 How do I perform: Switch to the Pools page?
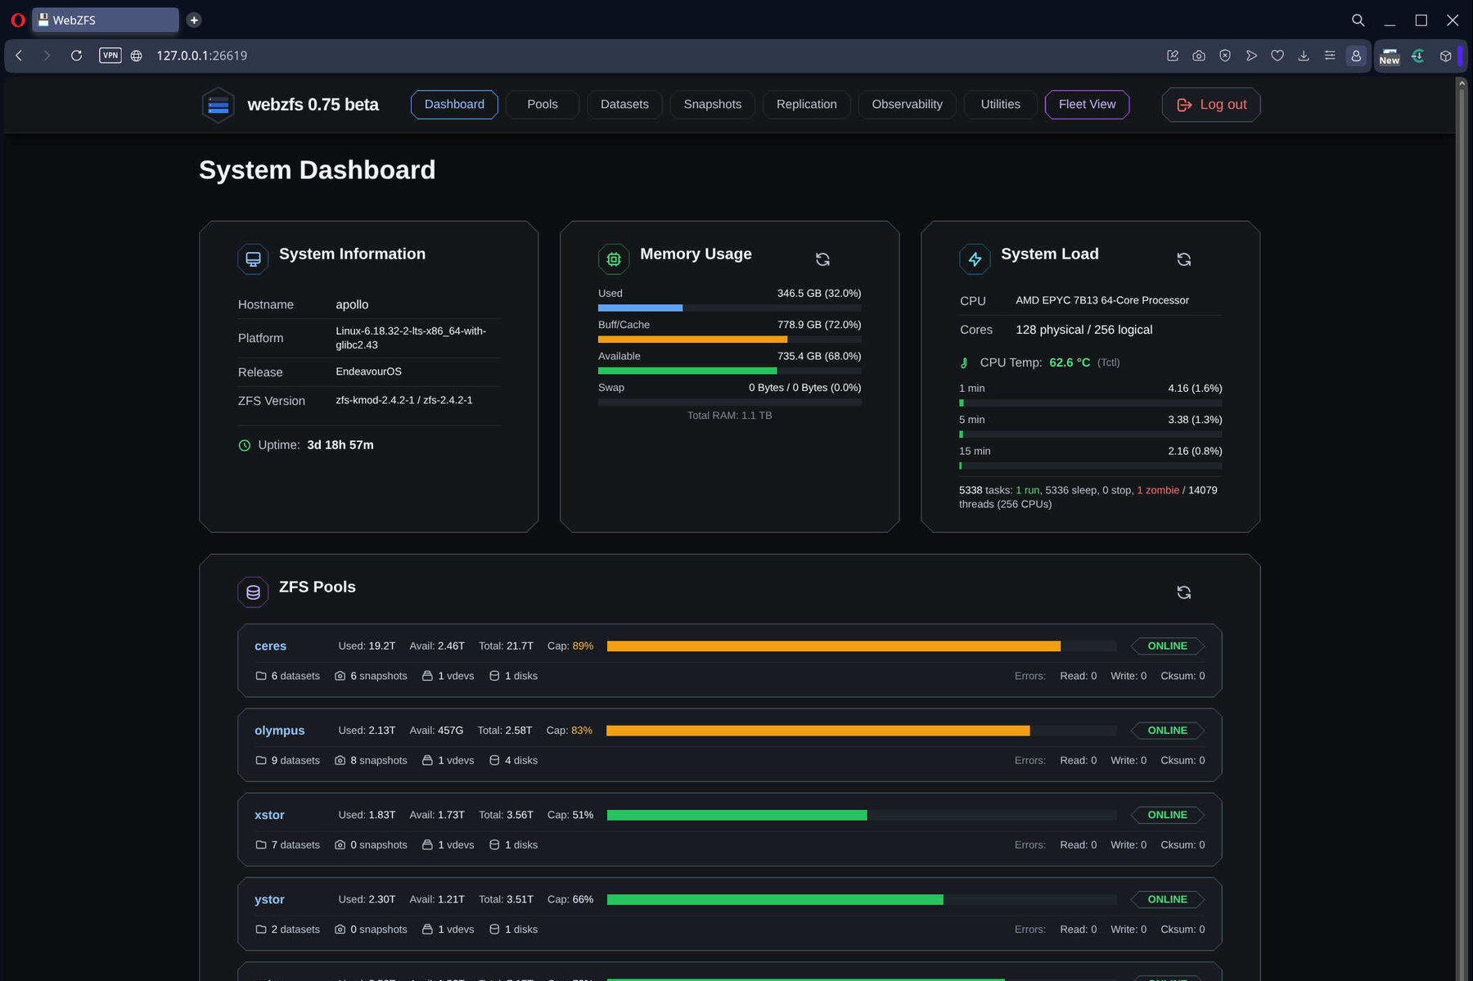coord(543,105)
